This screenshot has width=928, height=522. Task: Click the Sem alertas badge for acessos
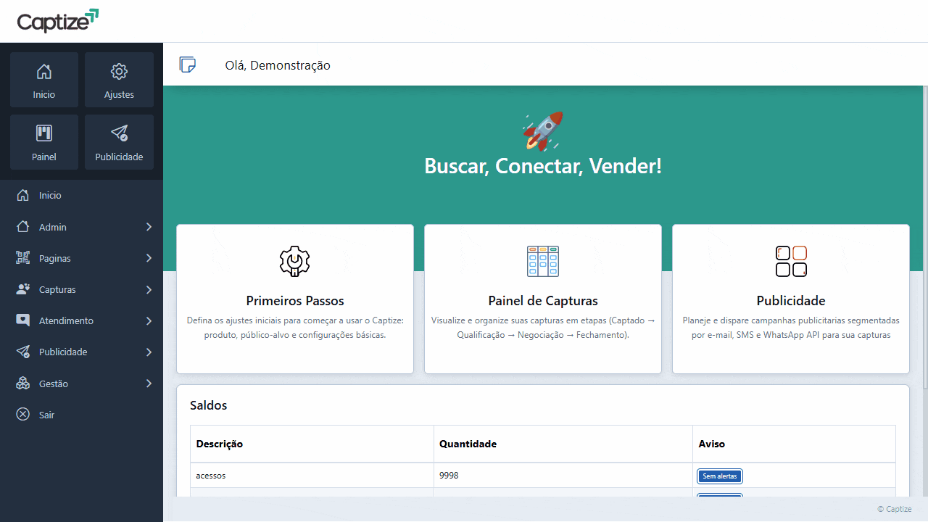coord(719,476)
